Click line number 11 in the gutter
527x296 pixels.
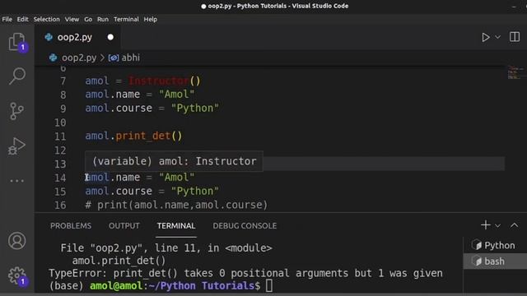click(x=60, y=136)
